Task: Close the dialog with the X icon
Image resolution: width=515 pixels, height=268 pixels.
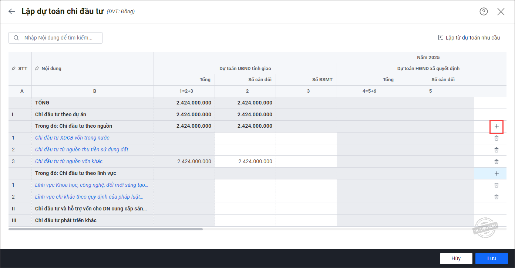Action: coord(501,11)
